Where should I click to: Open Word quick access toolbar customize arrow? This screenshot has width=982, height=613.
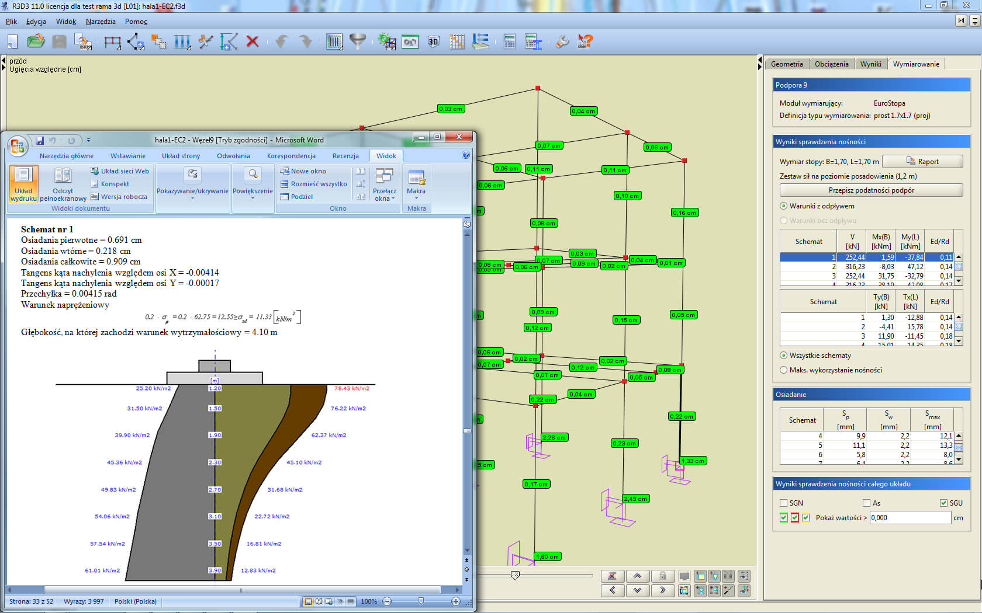click(88, 141)
